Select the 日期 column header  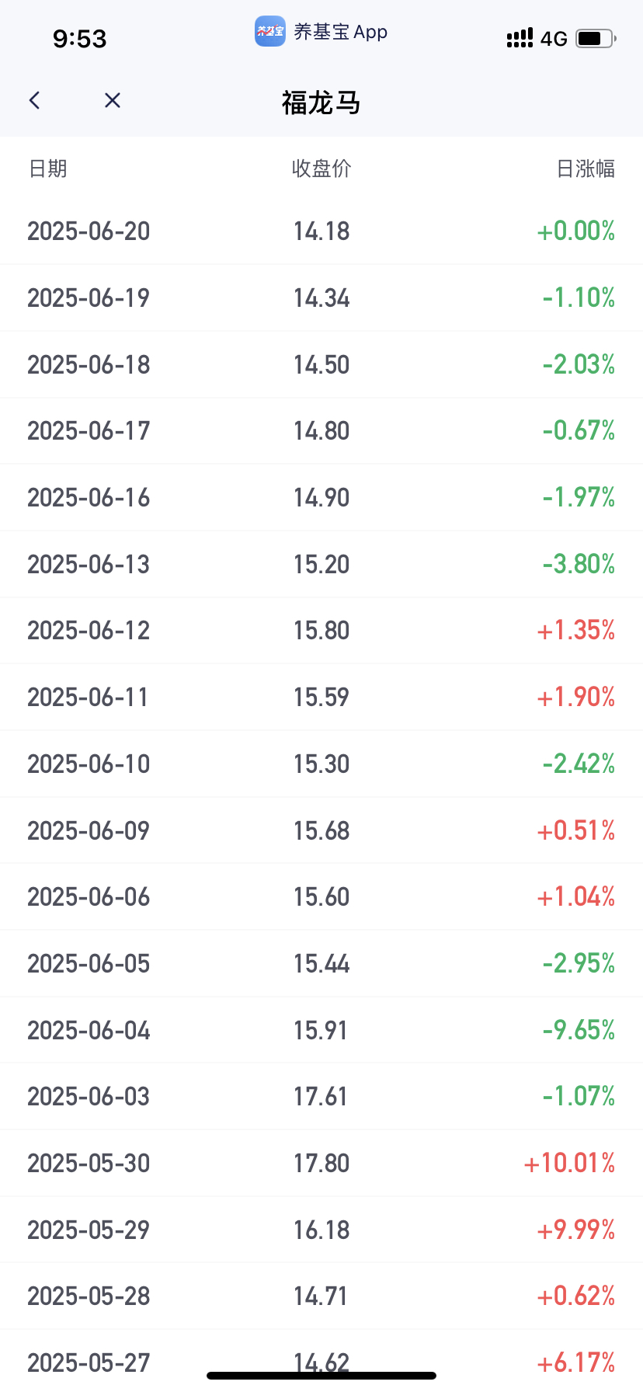coord(48,169)
